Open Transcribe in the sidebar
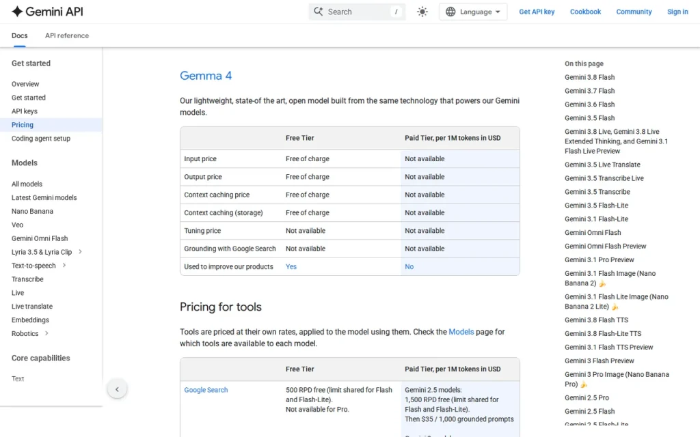 tap(27, 279)
